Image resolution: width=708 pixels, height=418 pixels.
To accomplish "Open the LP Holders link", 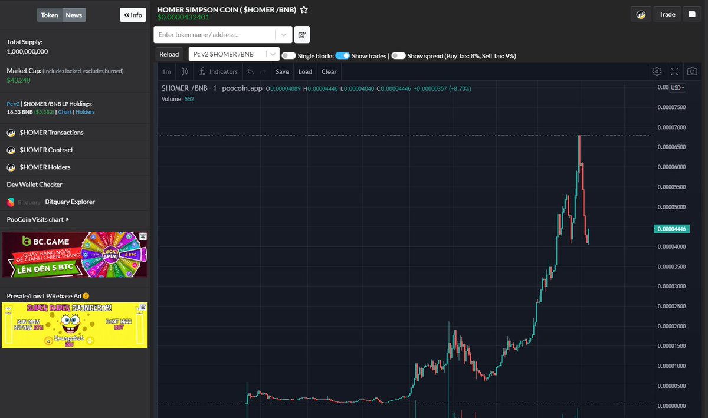I will [85, 112].
